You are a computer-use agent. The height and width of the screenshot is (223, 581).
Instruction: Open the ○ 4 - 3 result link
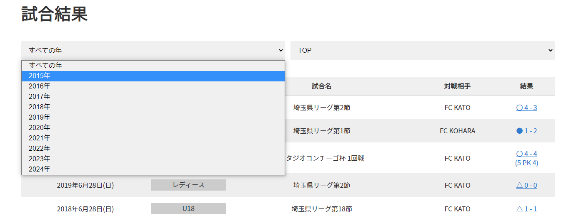tap(526, 108)
